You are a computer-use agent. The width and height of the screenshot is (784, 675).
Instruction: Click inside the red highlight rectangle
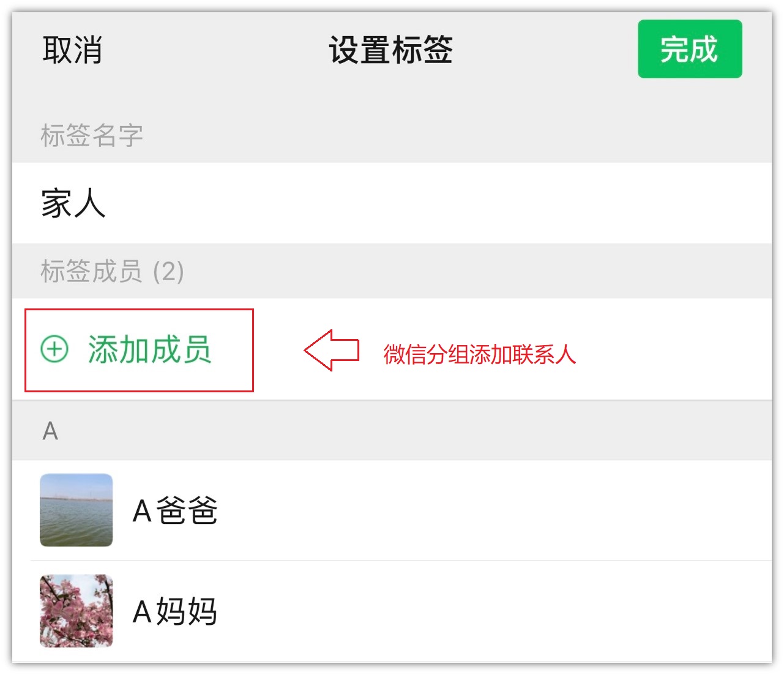(x=138, y=351)
